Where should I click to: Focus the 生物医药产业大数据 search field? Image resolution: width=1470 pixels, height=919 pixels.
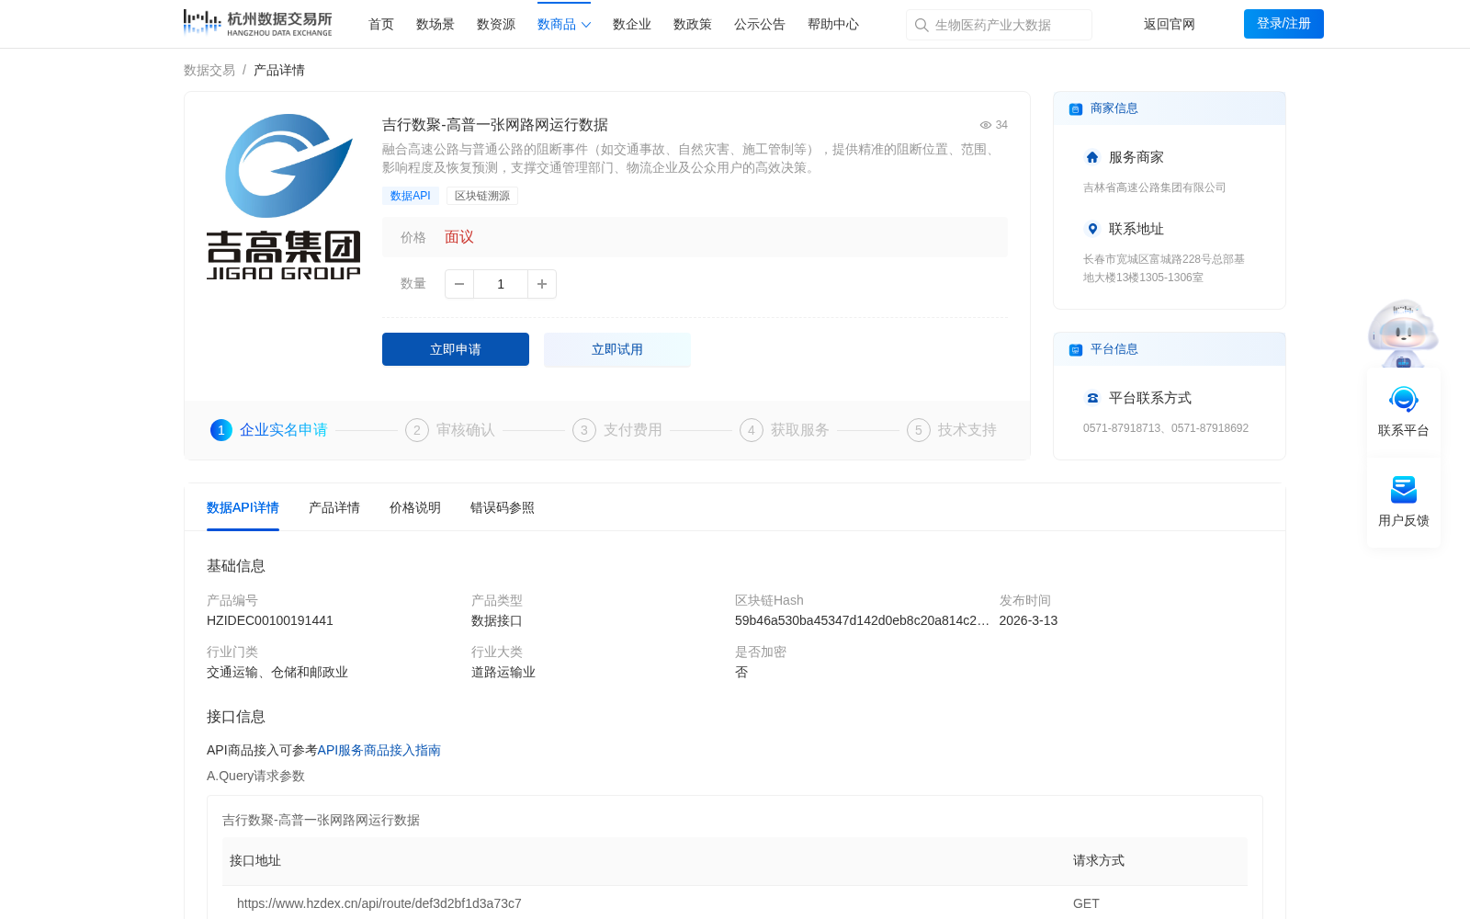pos(999,25)
